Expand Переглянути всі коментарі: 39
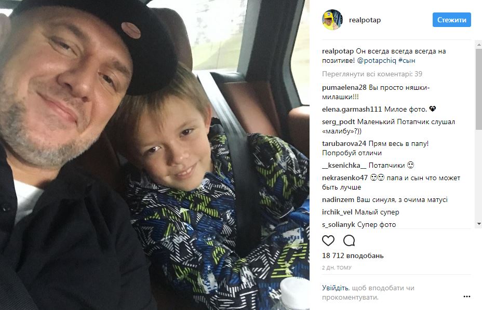This screenshot has width=482, height=310. point(372,74)
